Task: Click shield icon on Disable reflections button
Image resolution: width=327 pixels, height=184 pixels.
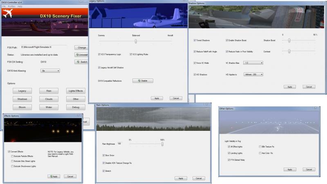Action: tap(139, 81)
